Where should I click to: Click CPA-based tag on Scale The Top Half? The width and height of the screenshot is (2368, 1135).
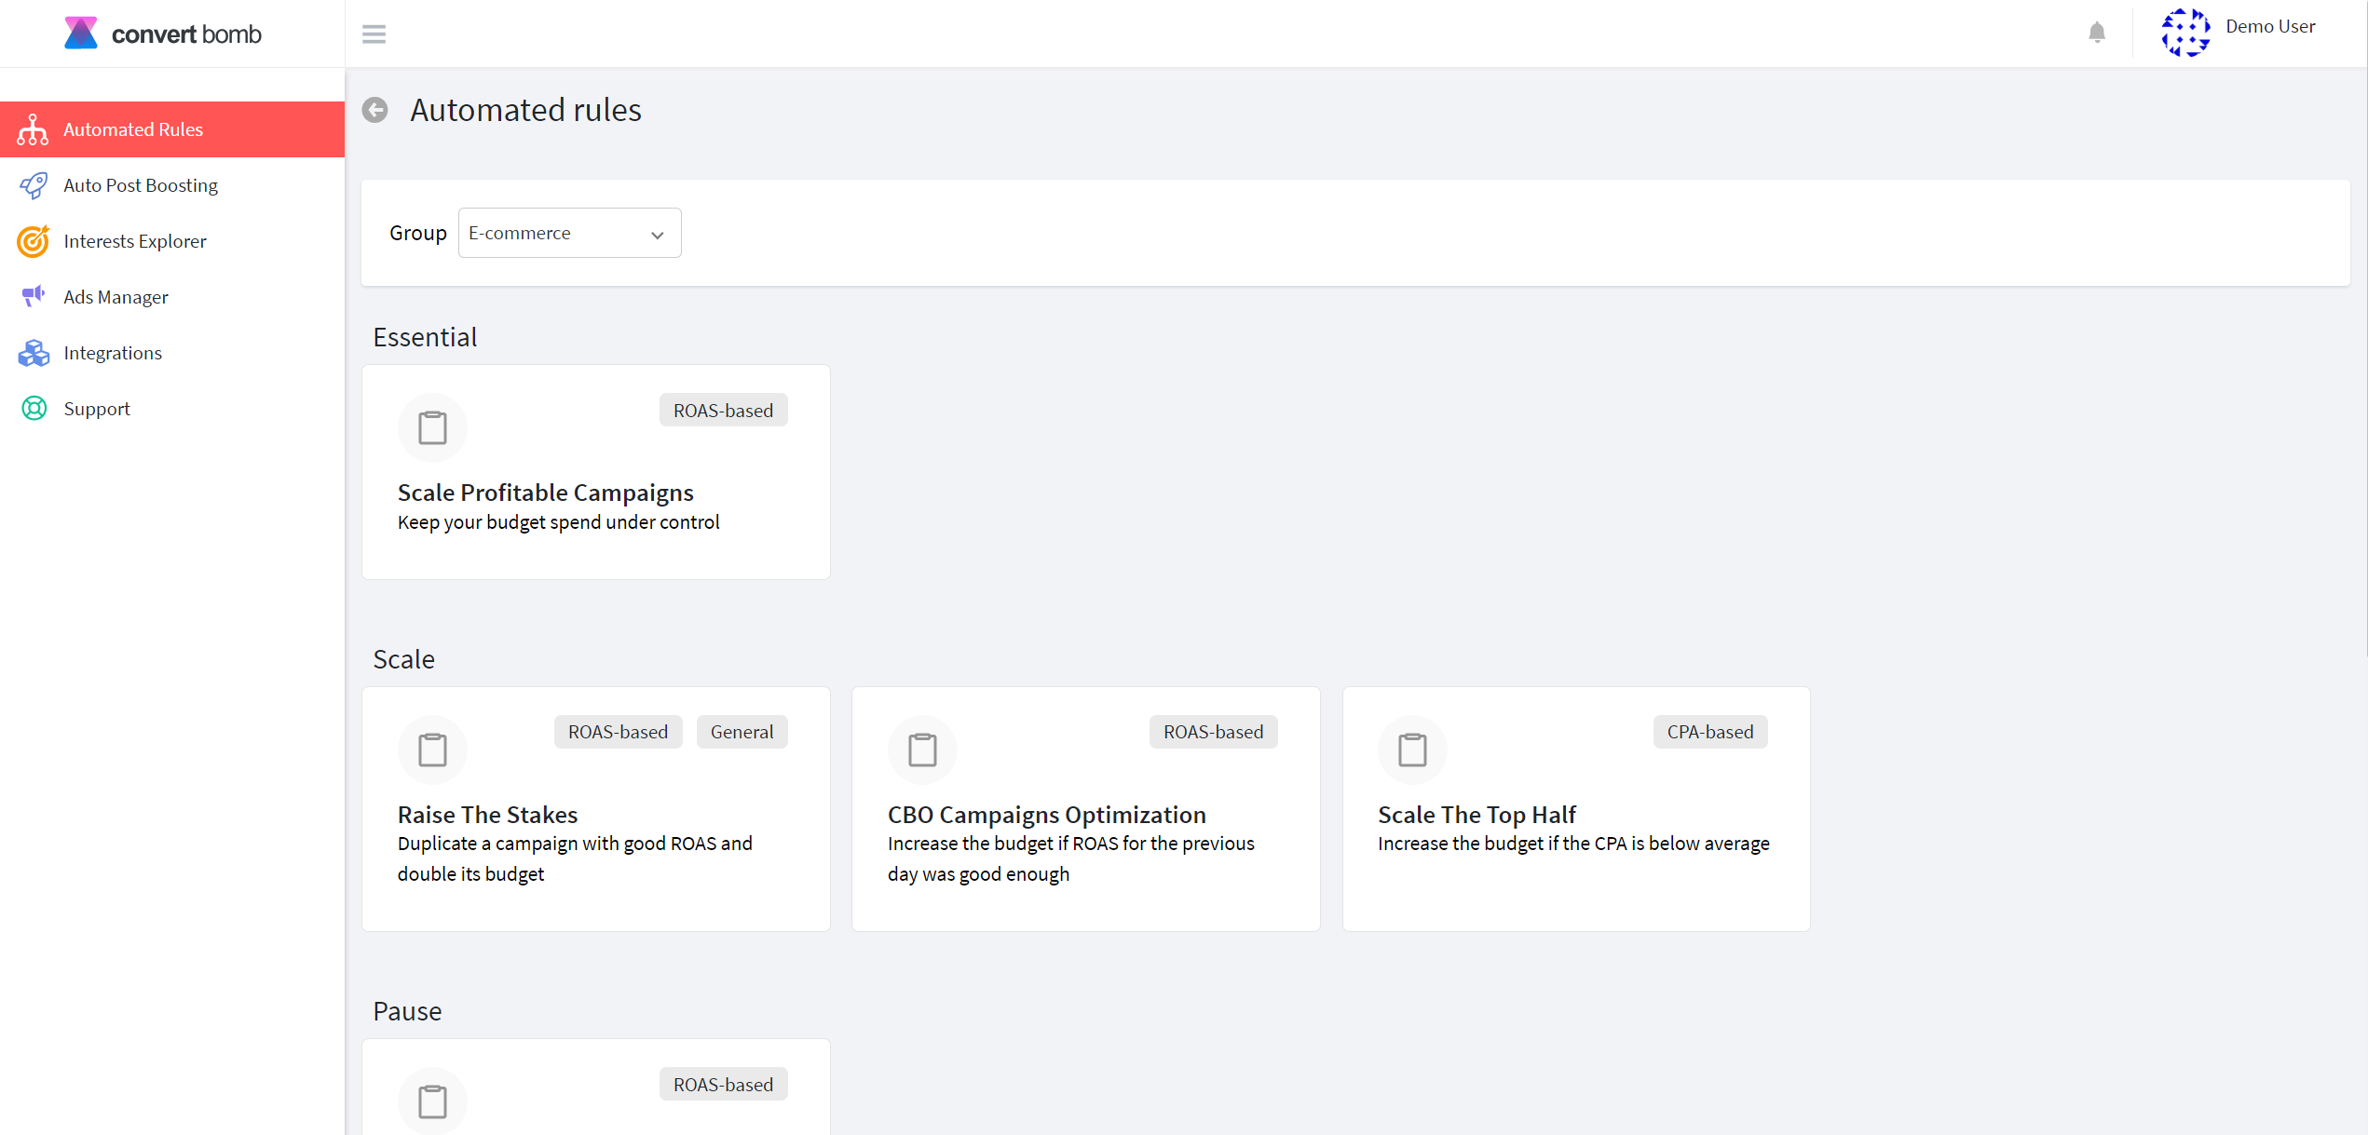click(1710, 732)
